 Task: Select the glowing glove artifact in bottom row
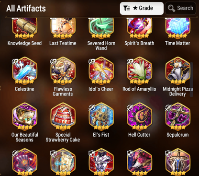pyautogui.click(x=24, y=162)
